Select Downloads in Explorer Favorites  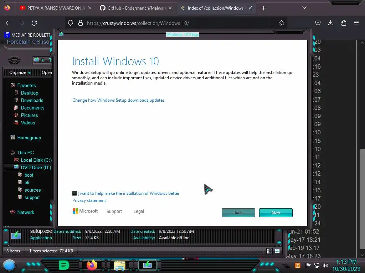(x=32, y=100)
